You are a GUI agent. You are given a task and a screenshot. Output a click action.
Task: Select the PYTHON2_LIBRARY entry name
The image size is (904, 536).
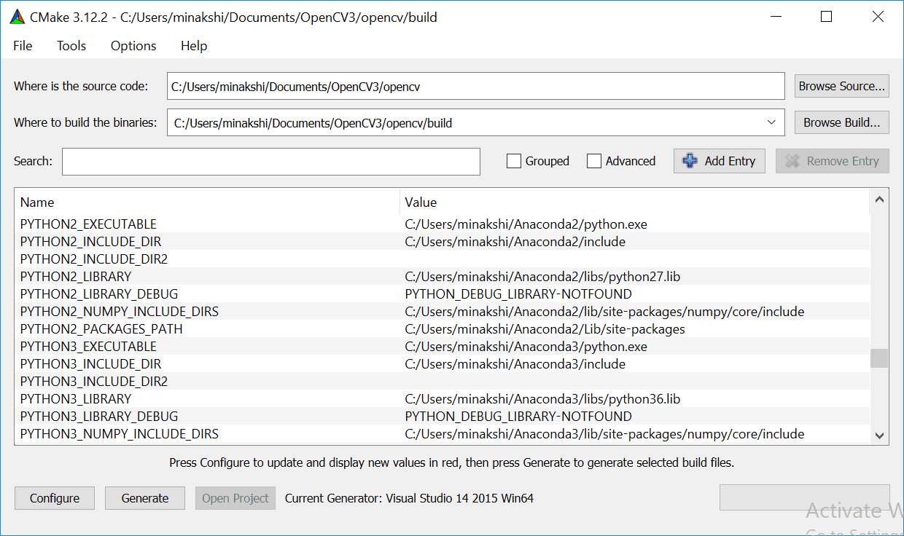(76, 276)
